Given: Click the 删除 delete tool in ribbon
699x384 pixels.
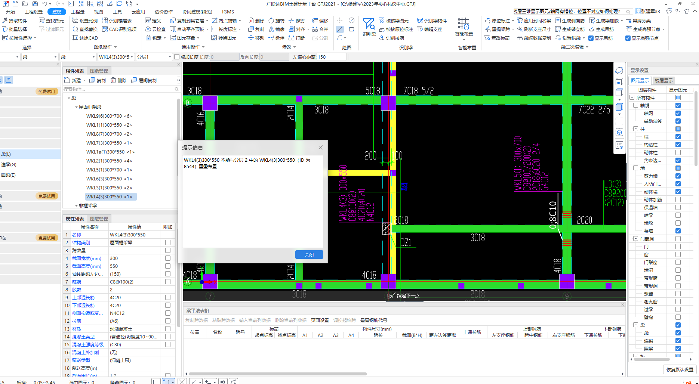Looking at the screenshot, I should (x=256, y=21).
